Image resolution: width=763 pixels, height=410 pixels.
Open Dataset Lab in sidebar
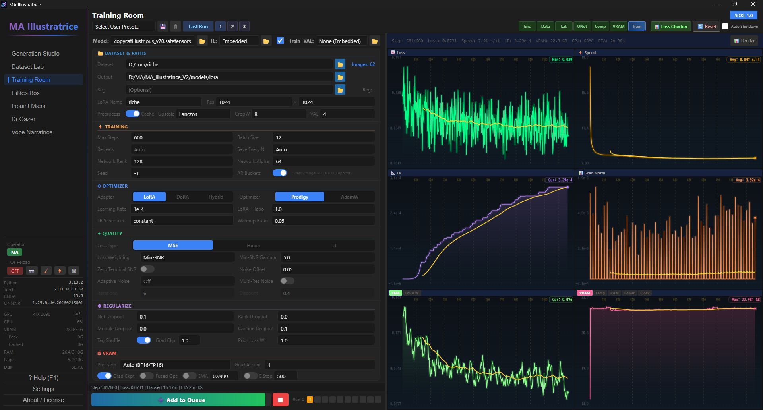pyautogui.click(x=27, y=67)
